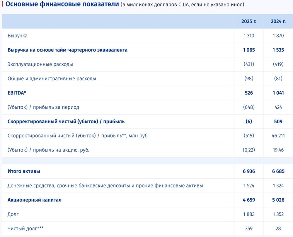
Task: Click the 2024 г. column header
Action: (x=277, y=21)
